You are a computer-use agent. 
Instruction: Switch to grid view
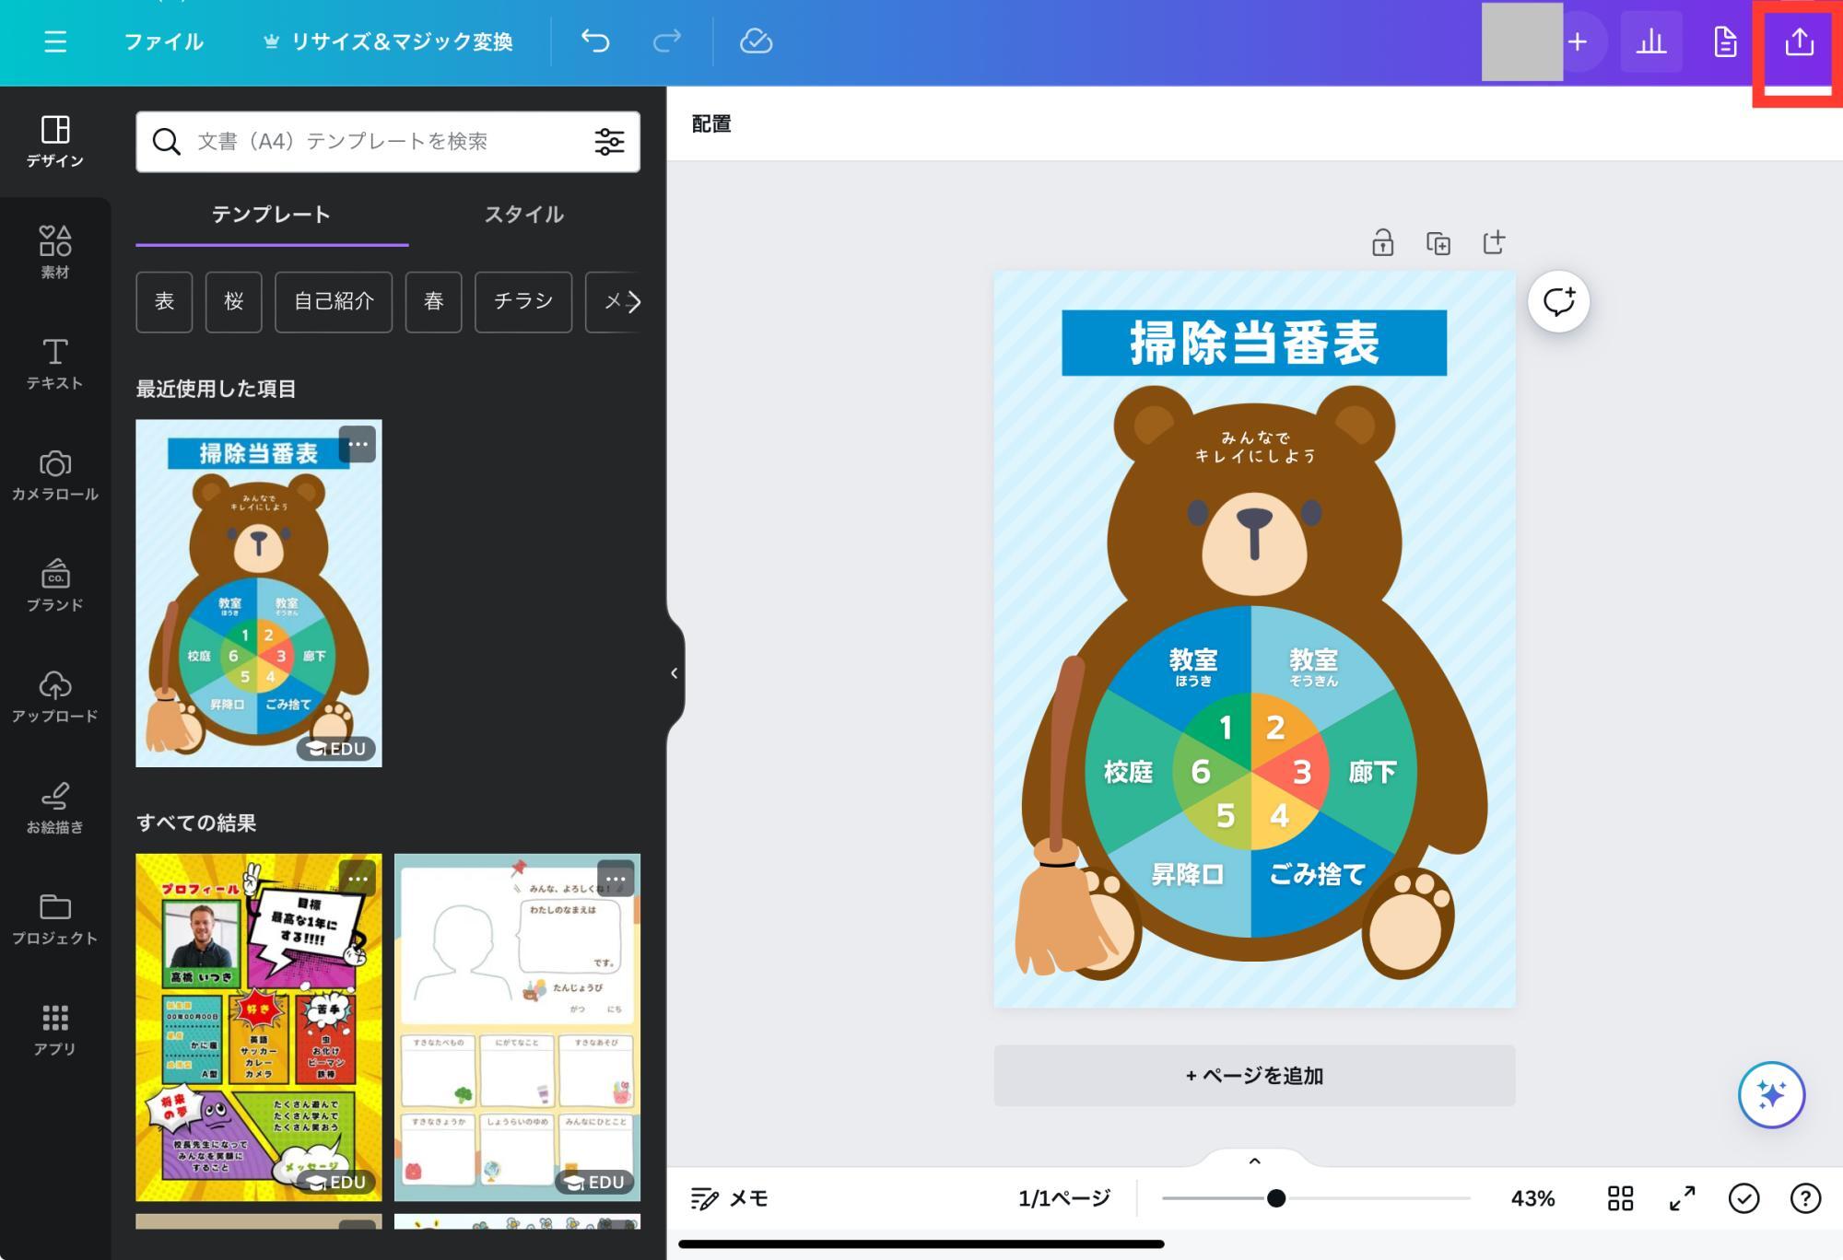click(1620, 1198)
